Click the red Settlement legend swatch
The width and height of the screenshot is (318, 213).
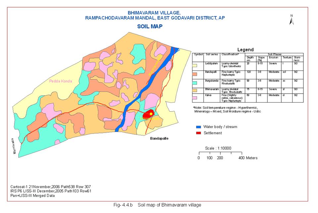(198, 133)
